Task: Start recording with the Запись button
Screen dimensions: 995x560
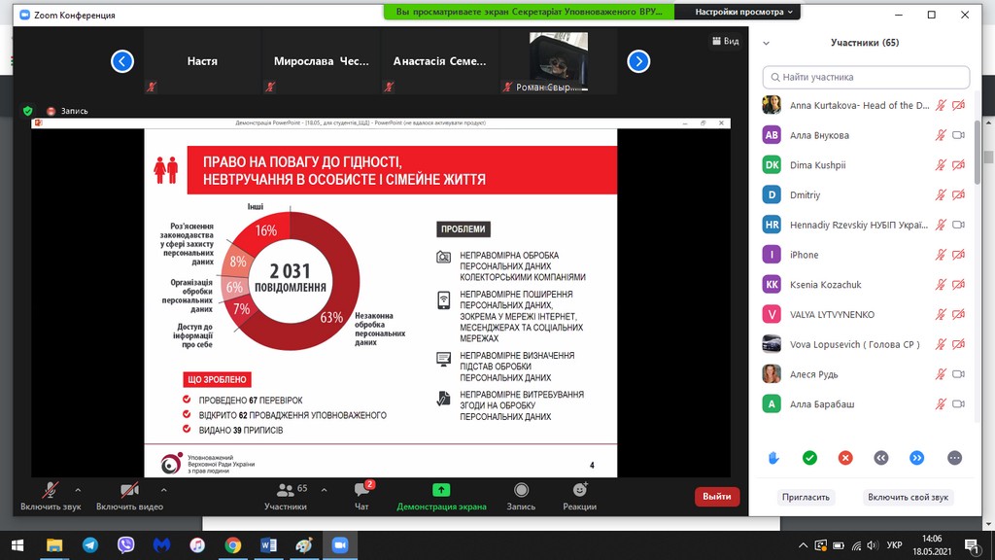Action: click(521, 496)
